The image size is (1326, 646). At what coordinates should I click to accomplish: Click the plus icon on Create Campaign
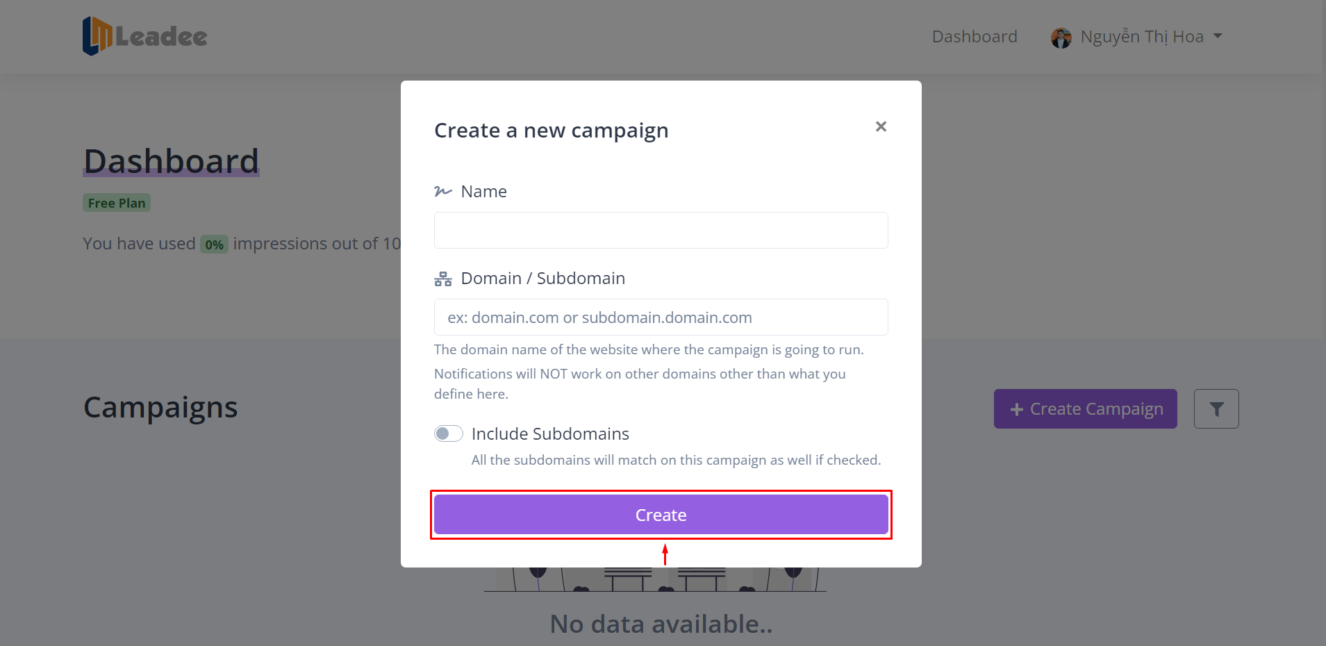pos(1016,410)
